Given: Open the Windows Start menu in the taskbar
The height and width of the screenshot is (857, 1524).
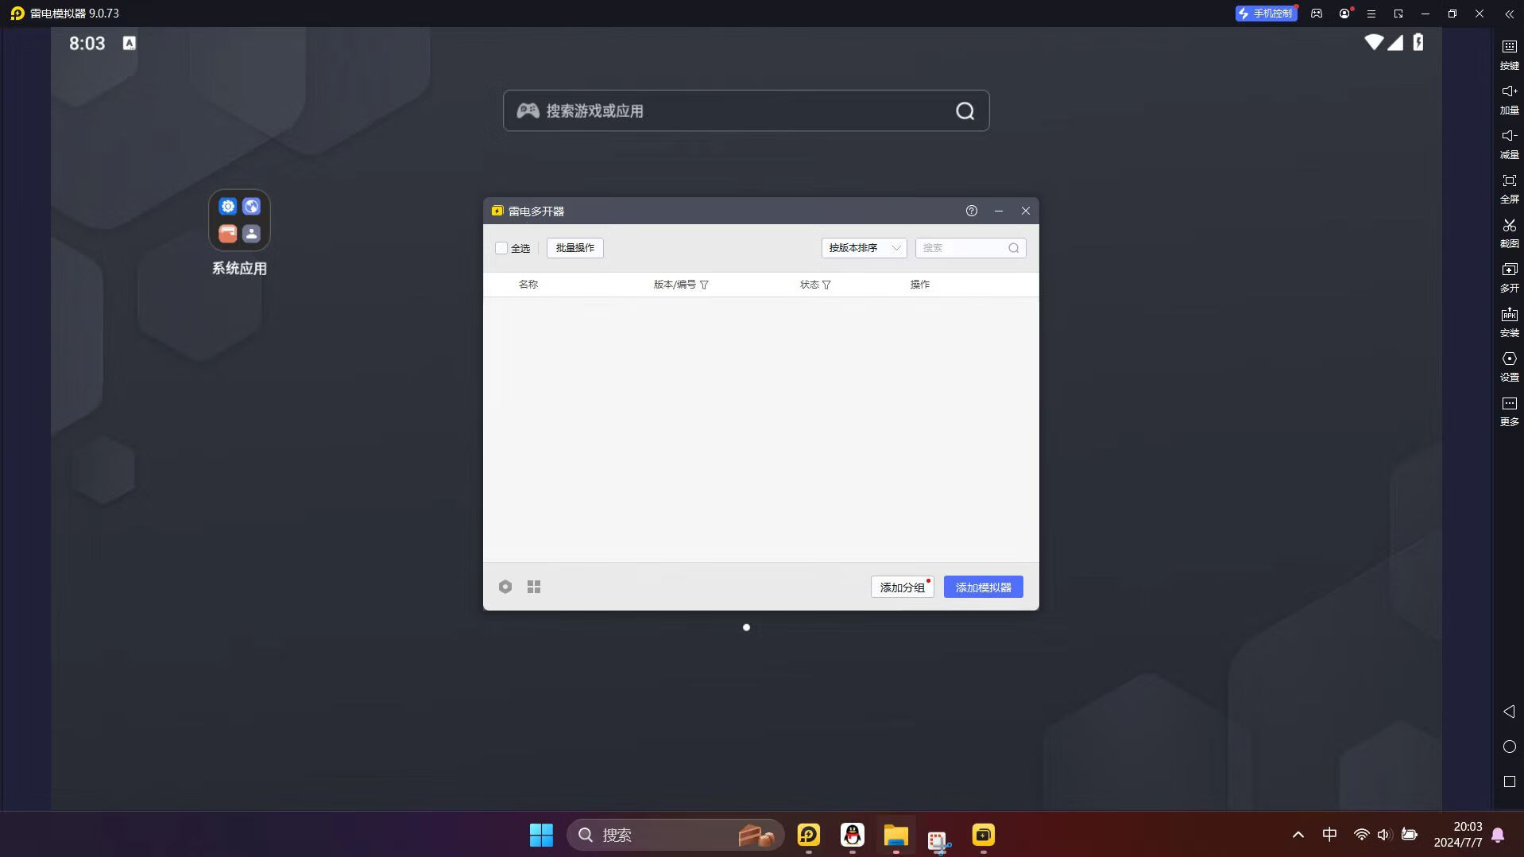Looking at the screenshot, I should pyautogui.click(x=541, y=835).
